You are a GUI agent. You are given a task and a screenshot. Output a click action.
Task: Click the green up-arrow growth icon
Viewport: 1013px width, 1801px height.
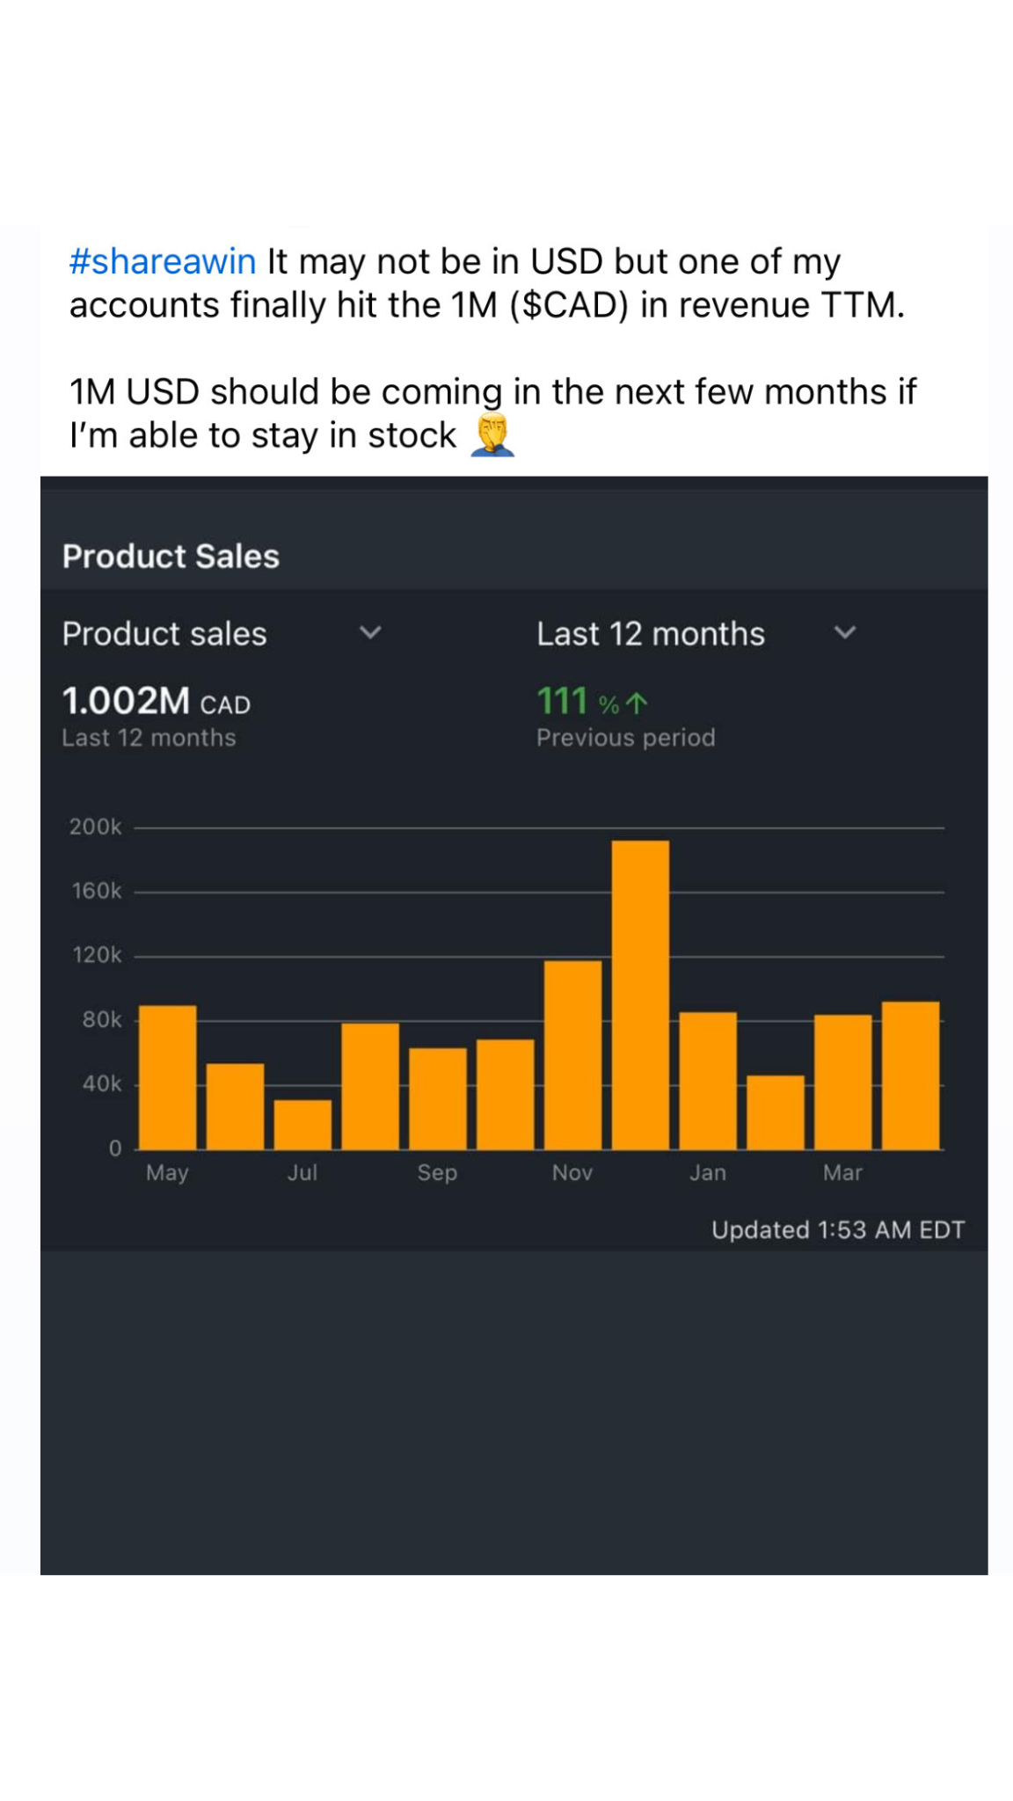click(637, 703)
